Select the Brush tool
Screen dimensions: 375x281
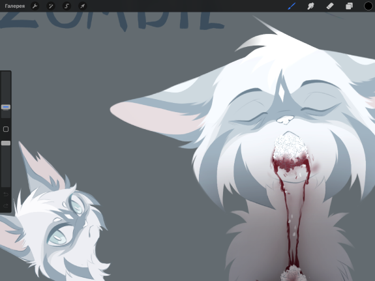pos(292,6)
